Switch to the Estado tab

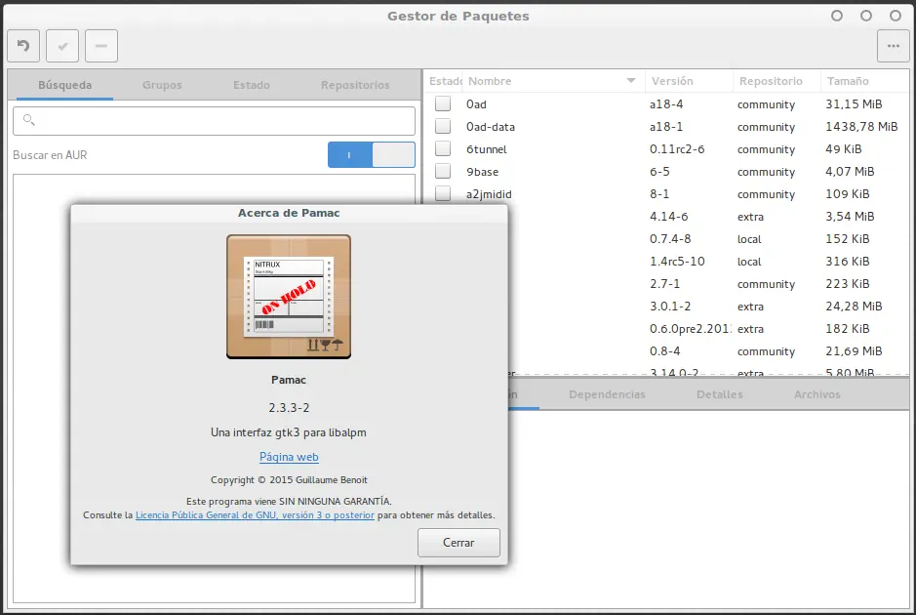pos(252,85)
